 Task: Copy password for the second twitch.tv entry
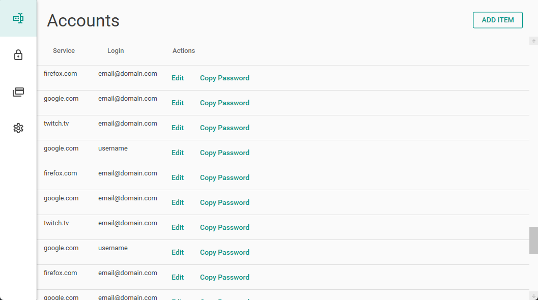pos(224,228)
